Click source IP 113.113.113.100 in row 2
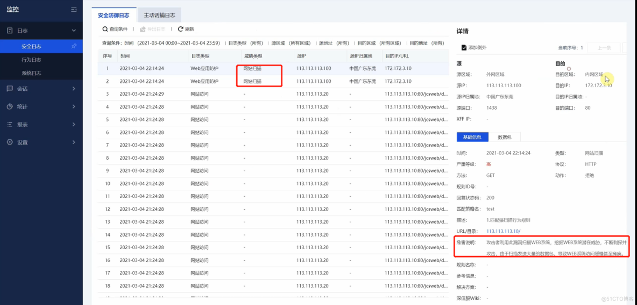This screenshot has height=305, width=637. [x=314, y=81]
